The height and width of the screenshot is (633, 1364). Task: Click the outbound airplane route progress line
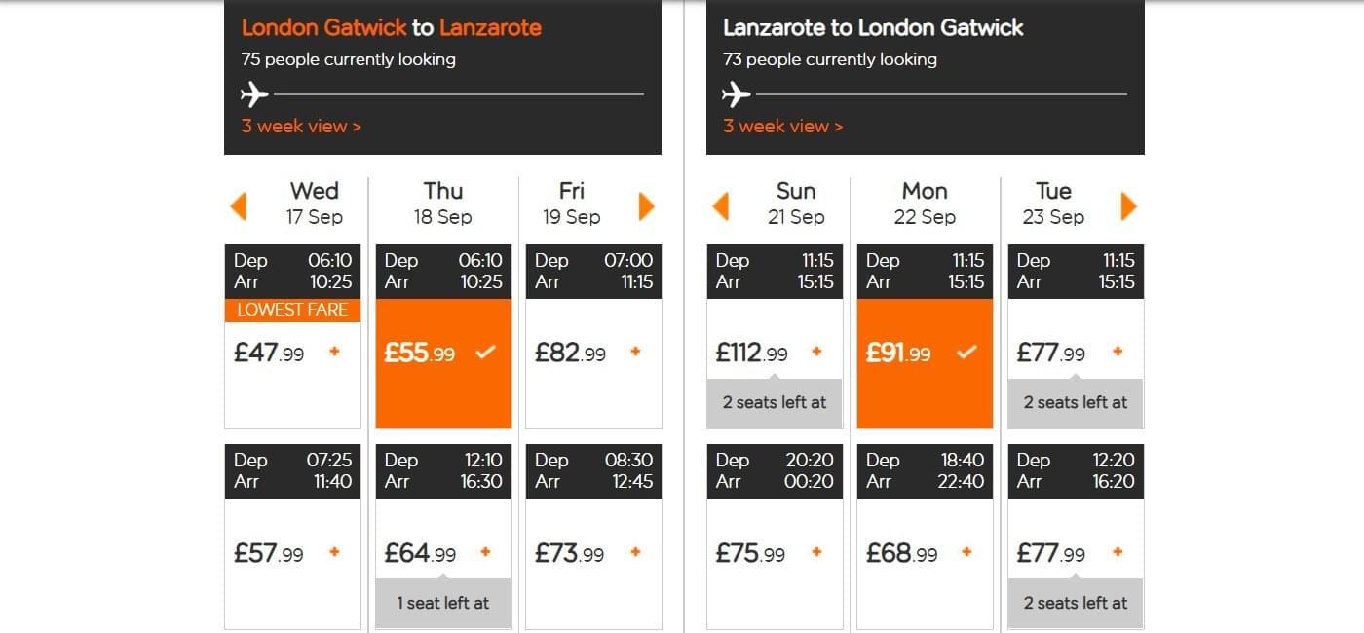pos(459,94)
